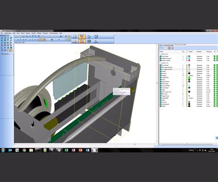
Task: Sort parts list by the Material column header
Action: pos(199,52)
